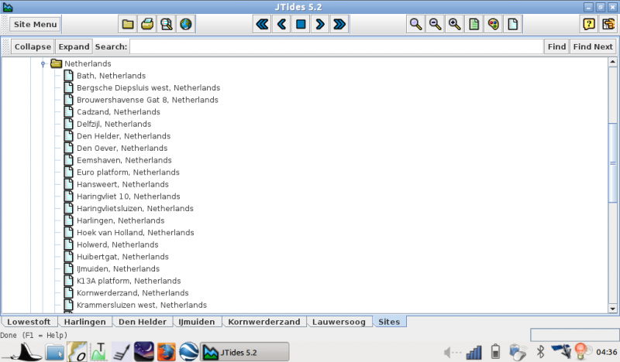Click the Find button
Image resolution: width=620 pixels, height=362 pixels.
click(556, 46)
